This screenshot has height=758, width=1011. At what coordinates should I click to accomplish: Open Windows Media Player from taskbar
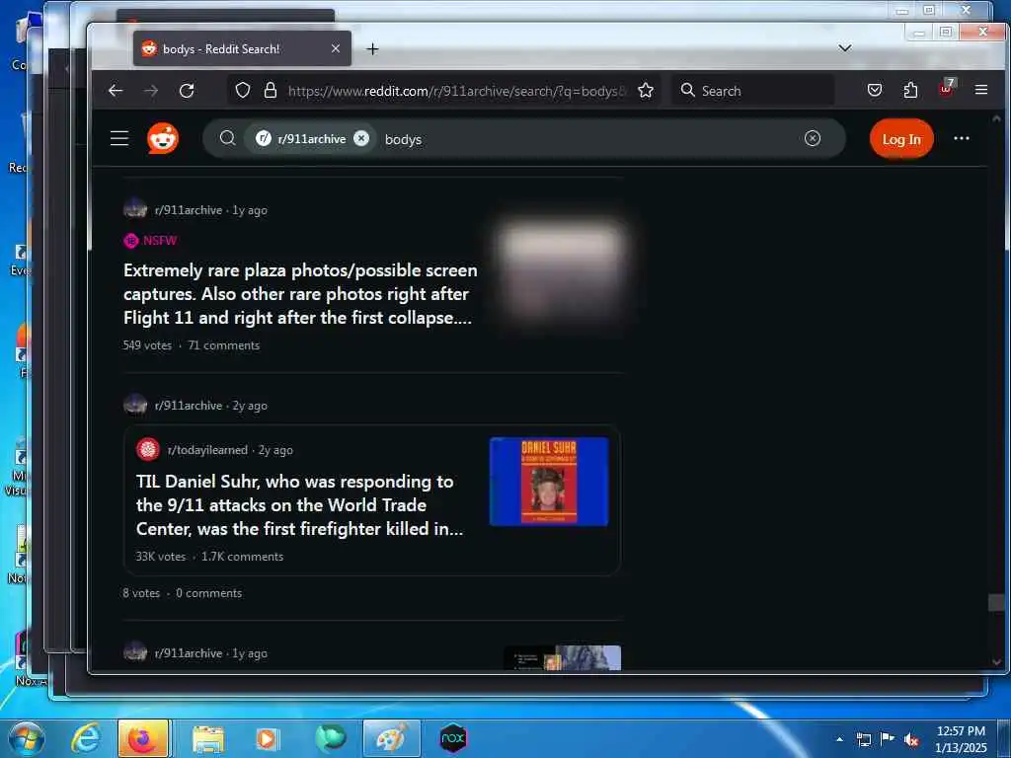(x=267, y=738)
